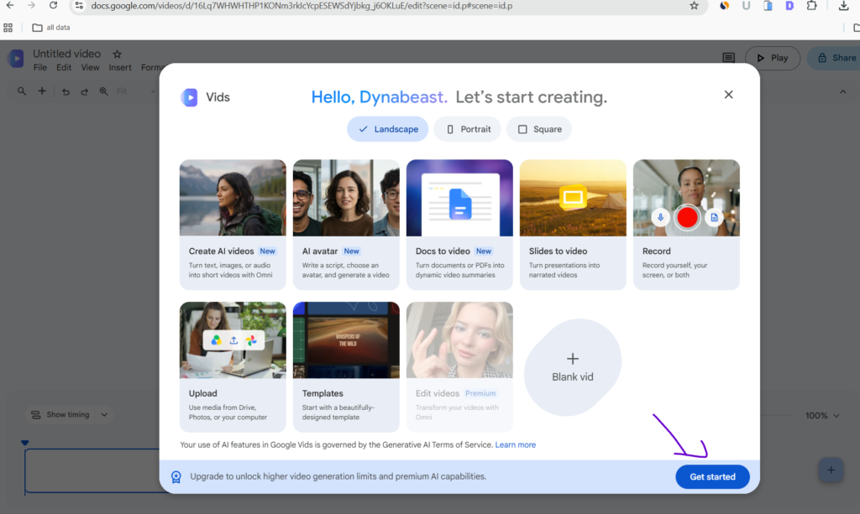Click the Share button
This screenshot has width=860, height=514.
tap(835, 58)
